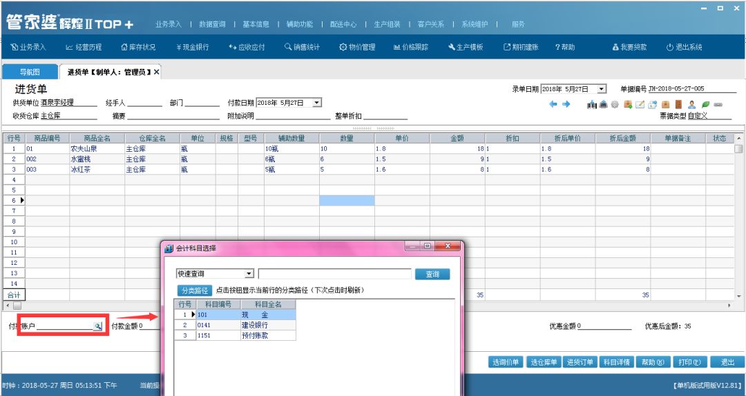Click the blue previous-record left arrow icon
Viewport: 746px width, 396px height.
pos(553,104)
